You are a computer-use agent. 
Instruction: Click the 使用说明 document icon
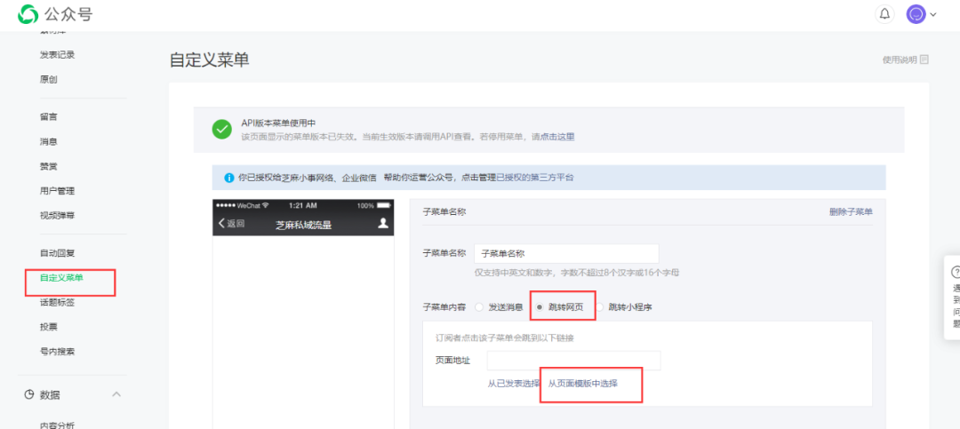(924, 60)
